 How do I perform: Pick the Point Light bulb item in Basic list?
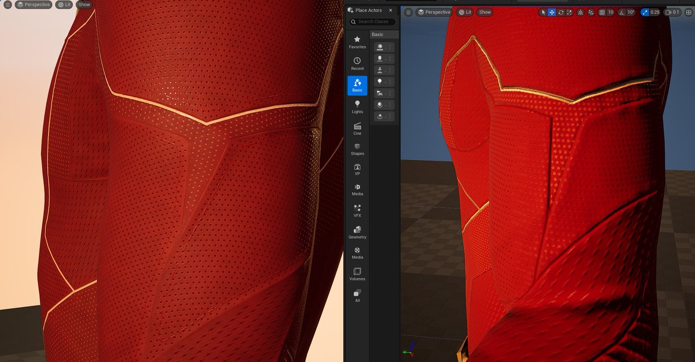click(385, 82)
